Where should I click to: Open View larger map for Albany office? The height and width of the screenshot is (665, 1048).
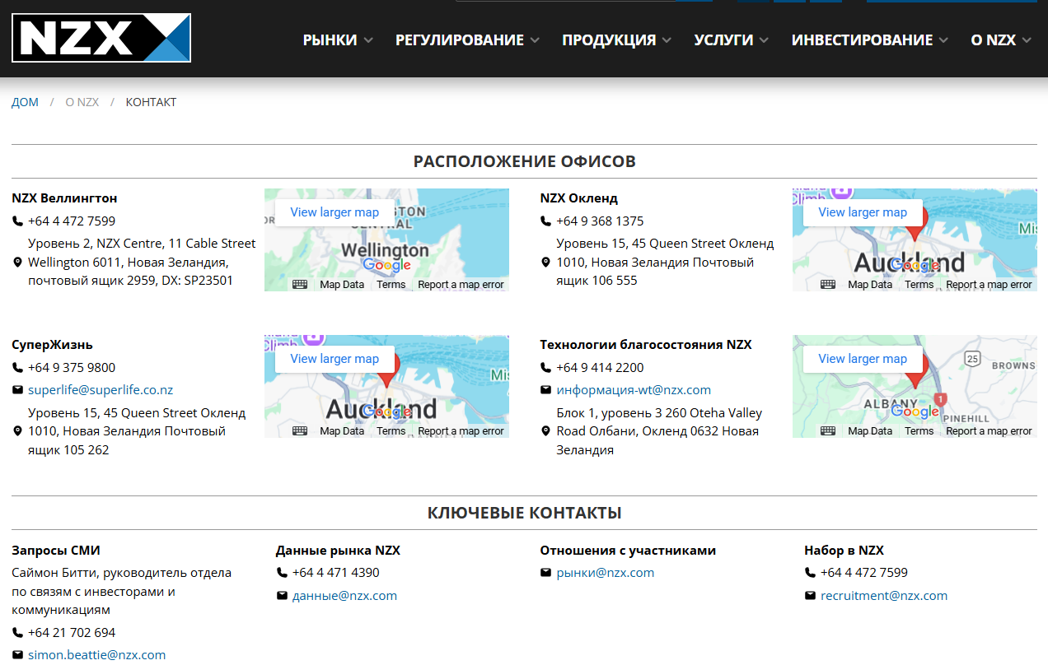click(863, 359)
